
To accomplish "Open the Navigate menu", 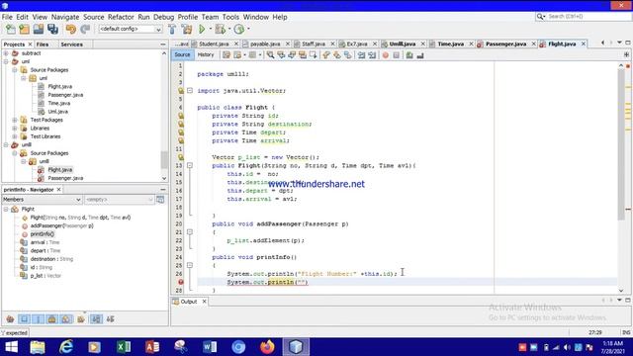I will coord(65,17).
